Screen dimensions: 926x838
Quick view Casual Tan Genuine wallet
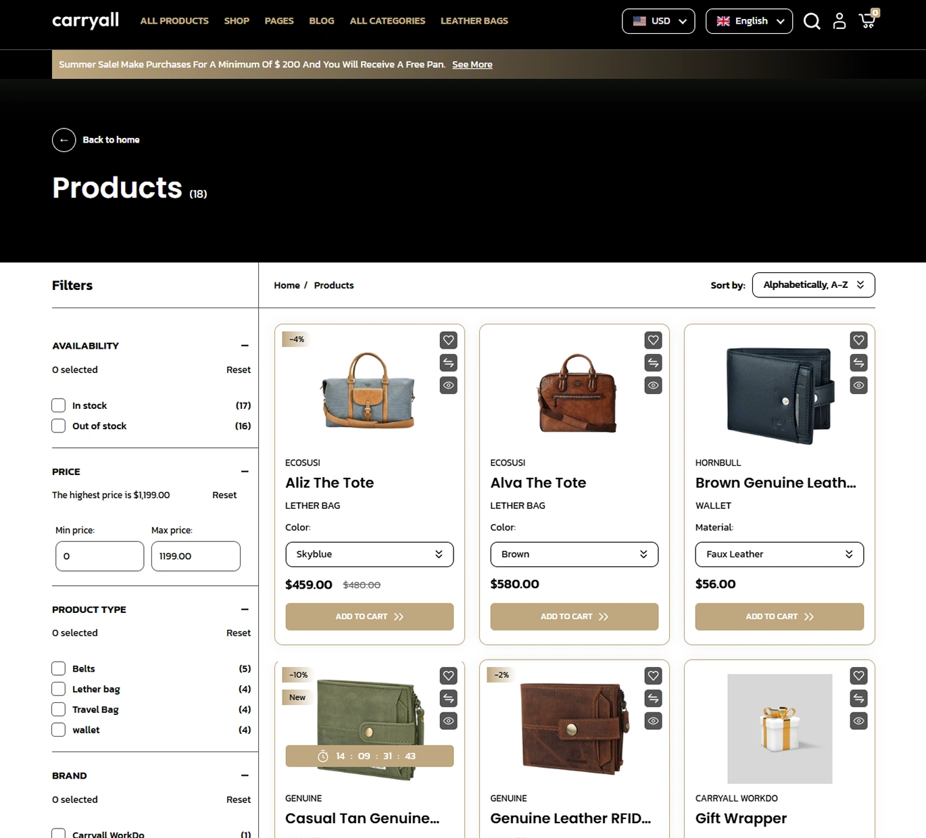coord(448,721)
